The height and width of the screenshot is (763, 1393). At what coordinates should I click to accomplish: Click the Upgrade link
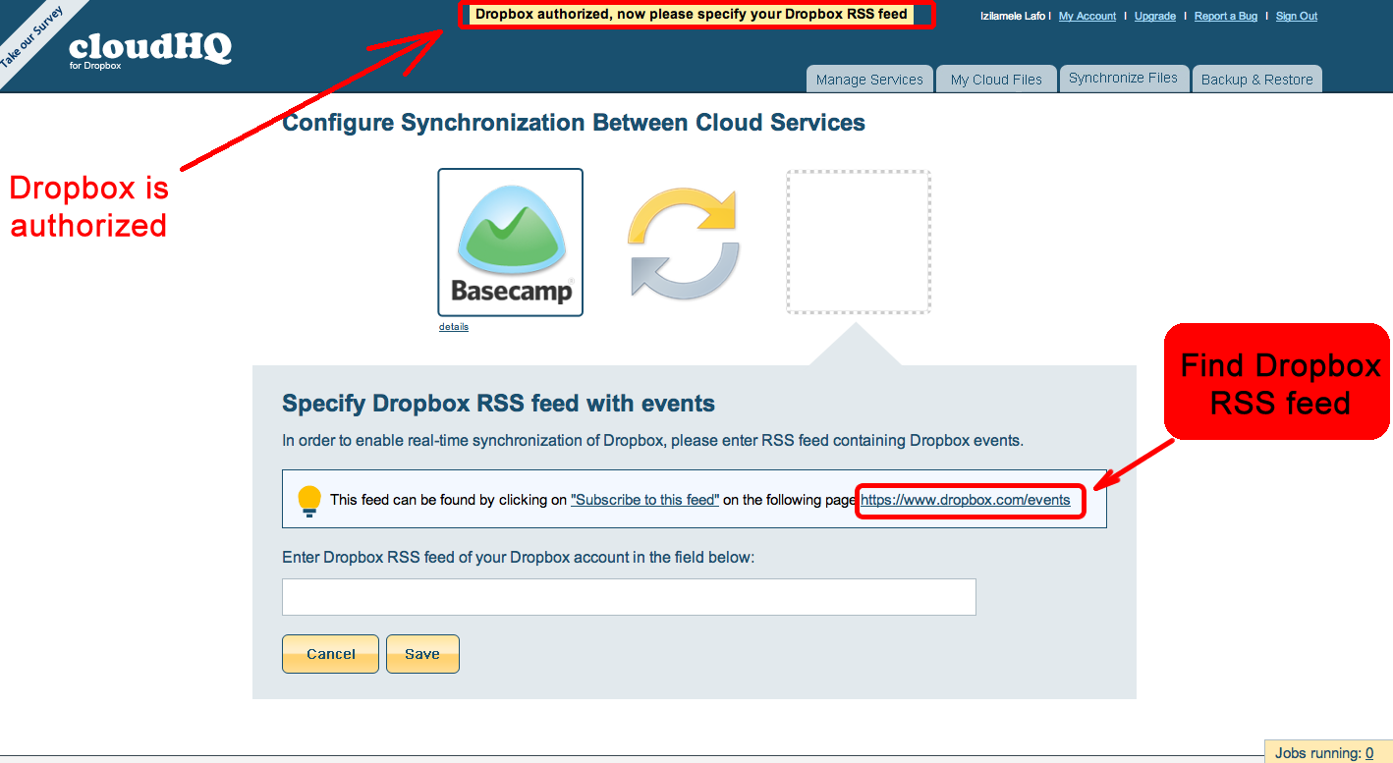(1155, 16)
